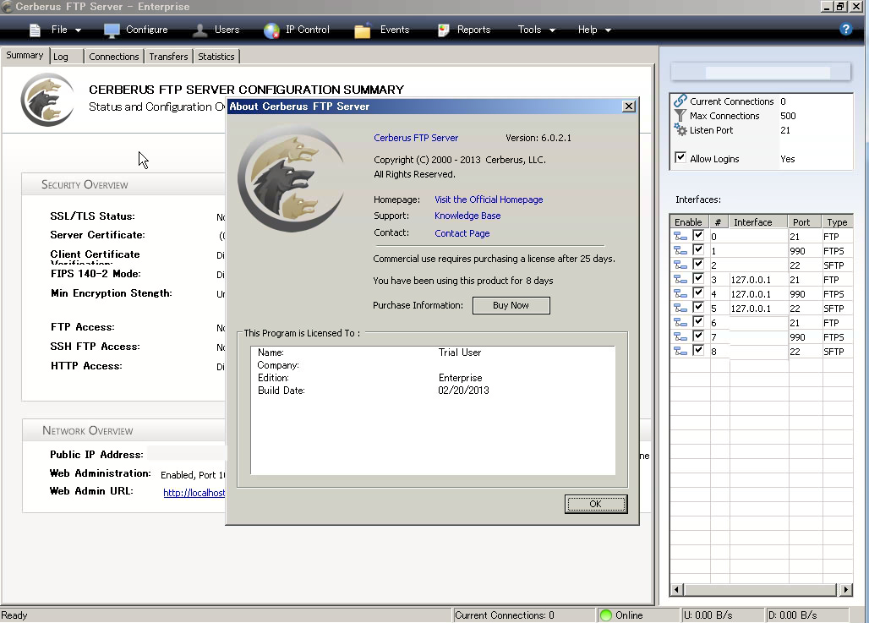Visit the Official Homepage link

tap(489, 199)
